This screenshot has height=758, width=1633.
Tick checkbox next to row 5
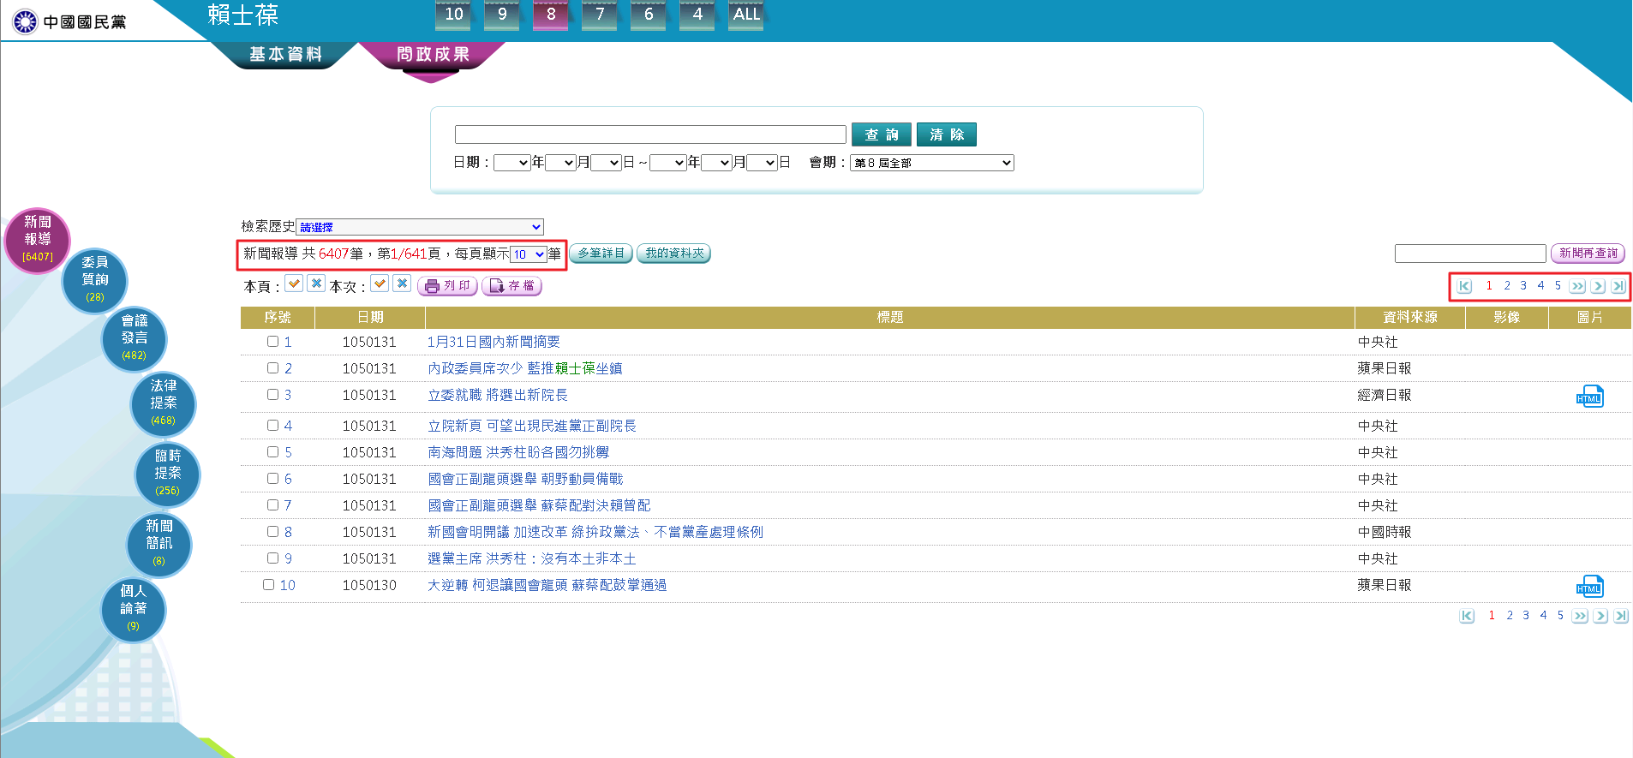pos(272,452)
